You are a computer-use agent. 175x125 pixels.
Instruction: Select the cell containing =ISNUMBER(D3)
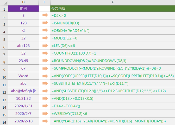pos(113,23)
